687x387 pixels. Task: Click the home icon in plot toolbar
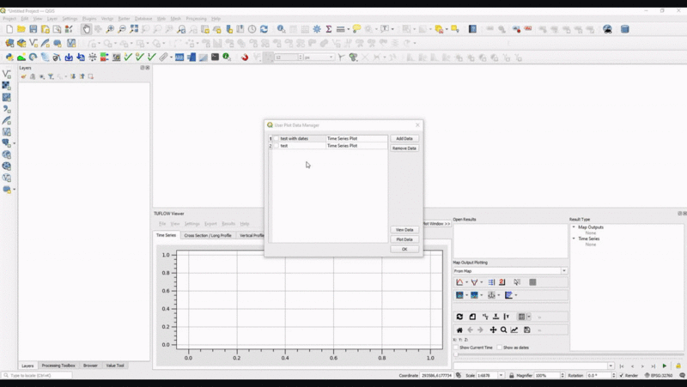coord(459,330)
